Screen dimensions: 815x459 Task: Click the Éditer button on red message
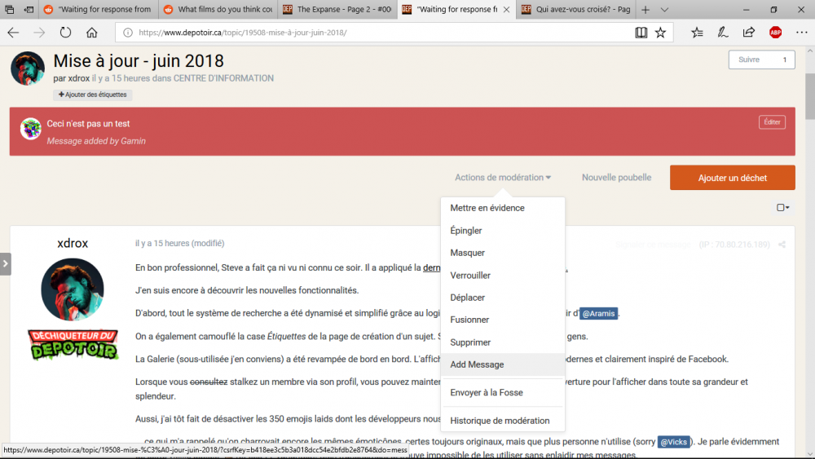771,122
